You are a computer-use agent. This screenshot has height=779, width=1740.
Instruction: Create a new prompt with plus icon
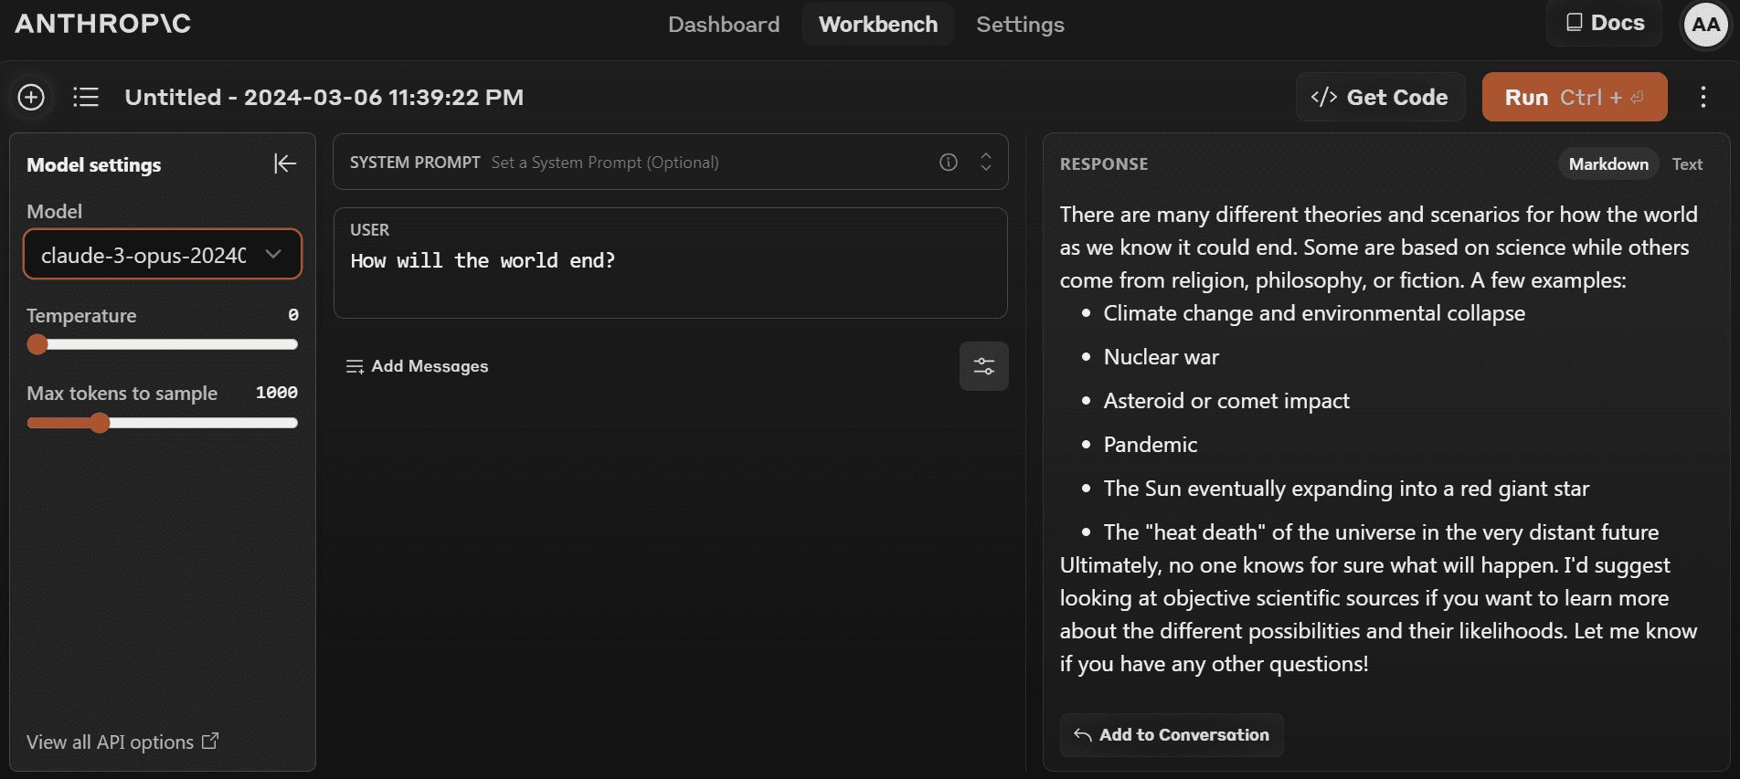click(x=31, y=97)
